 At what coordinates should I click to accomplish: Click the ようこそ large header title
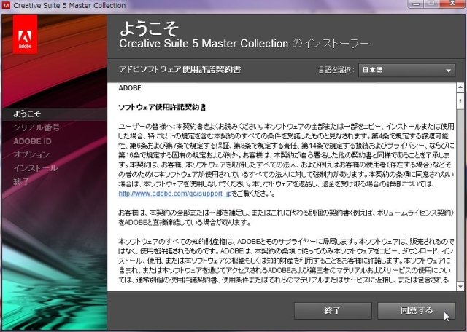coord(149,28)
